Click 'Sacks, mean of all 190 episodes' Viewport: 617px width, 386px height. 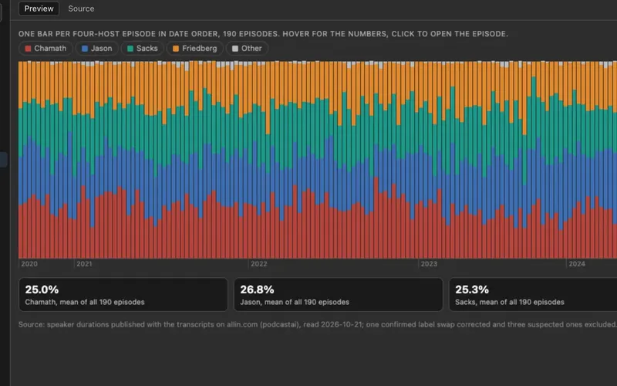(510, 302)
